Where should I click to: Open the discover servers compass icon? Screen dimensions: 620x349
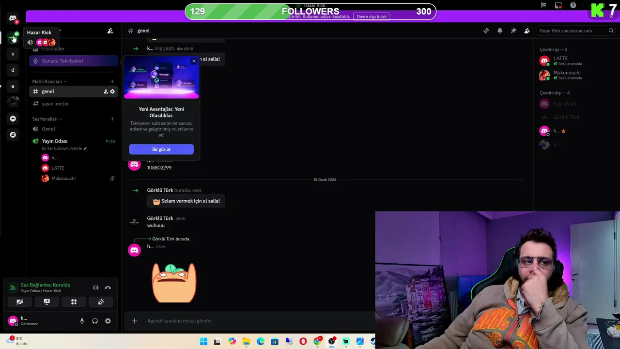[x=13, y=135]
